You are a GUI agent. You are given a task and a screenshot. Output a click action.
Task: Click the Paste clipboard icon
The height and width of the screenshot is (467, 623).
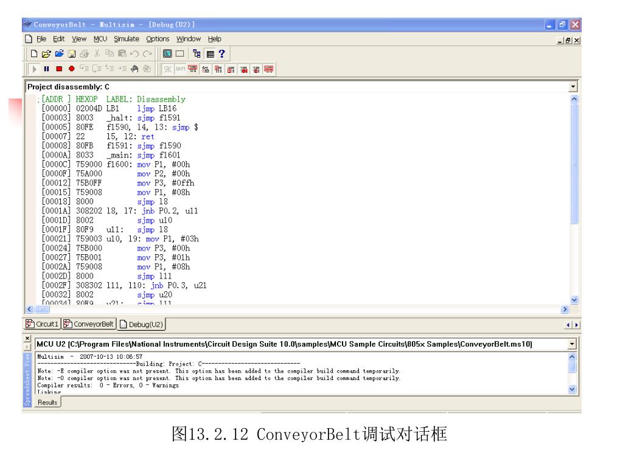click(x=122, y=54)
